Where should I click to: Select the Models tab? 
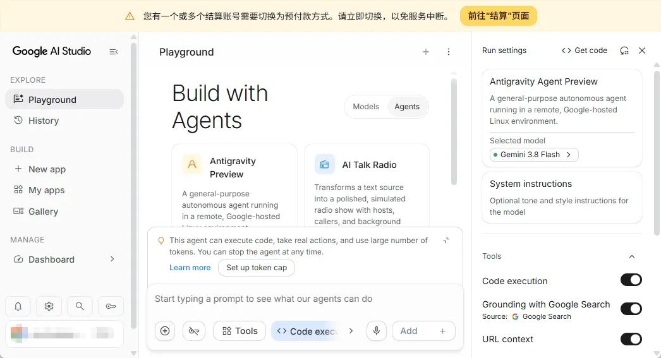pos(366,107)
